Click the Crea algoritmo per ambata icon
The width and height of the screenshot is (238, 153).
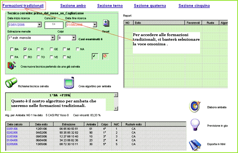point(69,83)
